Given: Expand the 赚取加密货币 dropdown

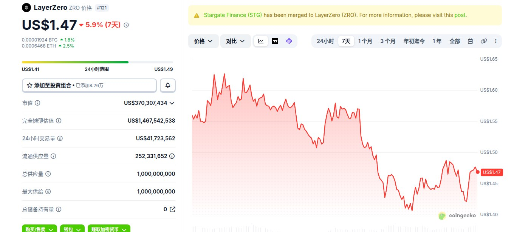Looking at the screenshot, I should pos(109,229).
